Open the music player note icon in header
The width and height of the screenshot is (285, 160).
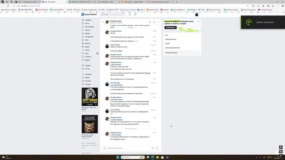pyautogui.click(x=135, y=14)
